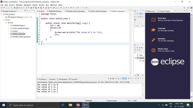Open the Source menu
The height and width of the screenshot is (108, 193).
coord(12,5)
